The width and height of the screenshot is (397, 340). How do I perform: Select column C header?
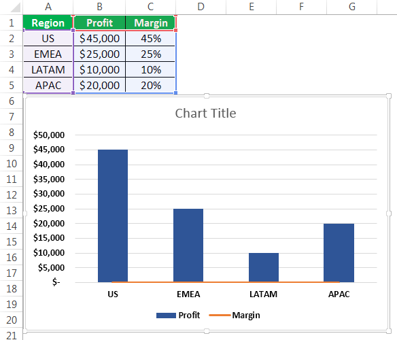(x=151, y=7)
